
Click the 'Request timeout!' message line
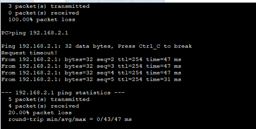click(29, 53)
